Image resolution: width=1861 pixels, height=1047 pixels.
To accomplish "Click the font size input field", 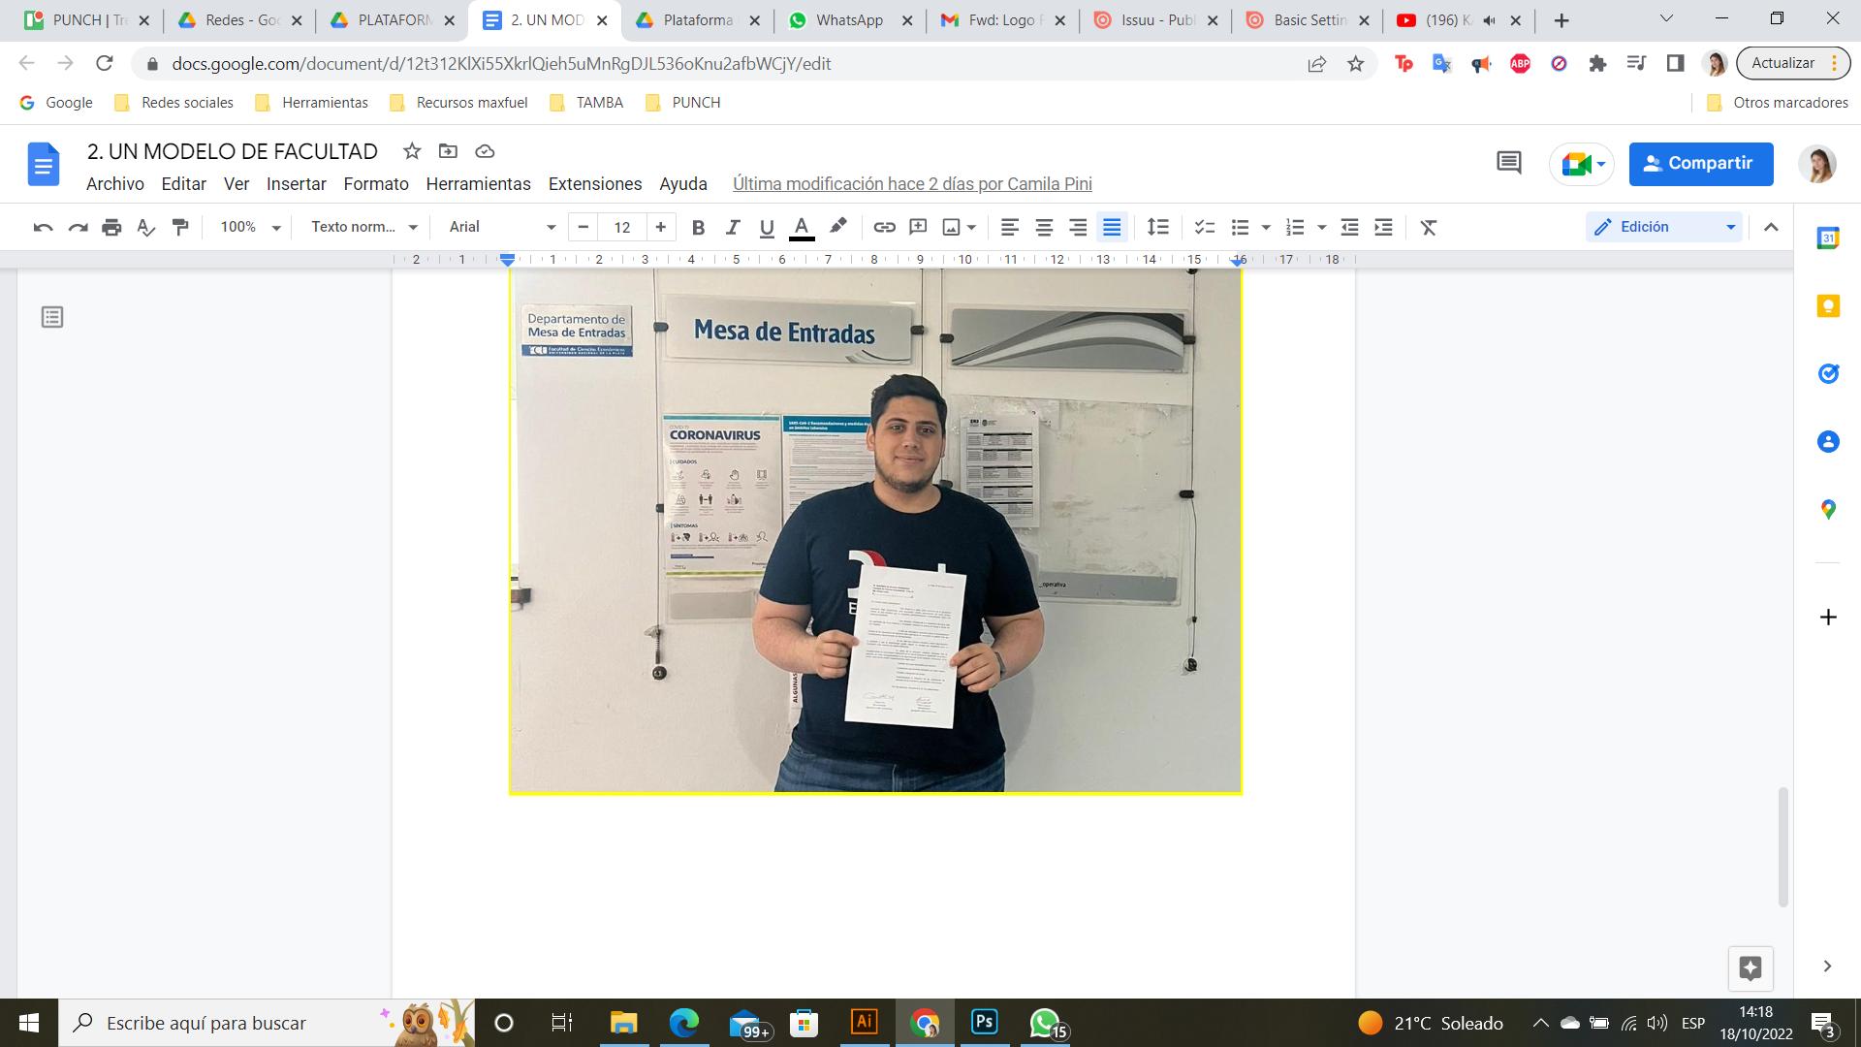I will (x=621, y=227).
